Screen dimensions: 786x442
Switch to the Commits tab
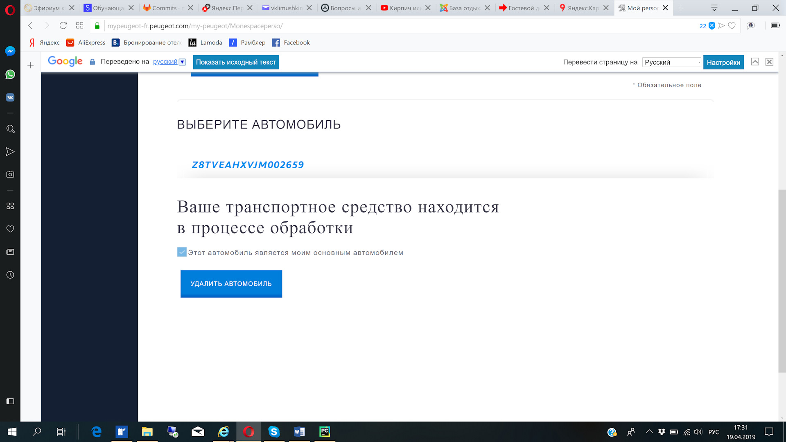coord(164,8)
